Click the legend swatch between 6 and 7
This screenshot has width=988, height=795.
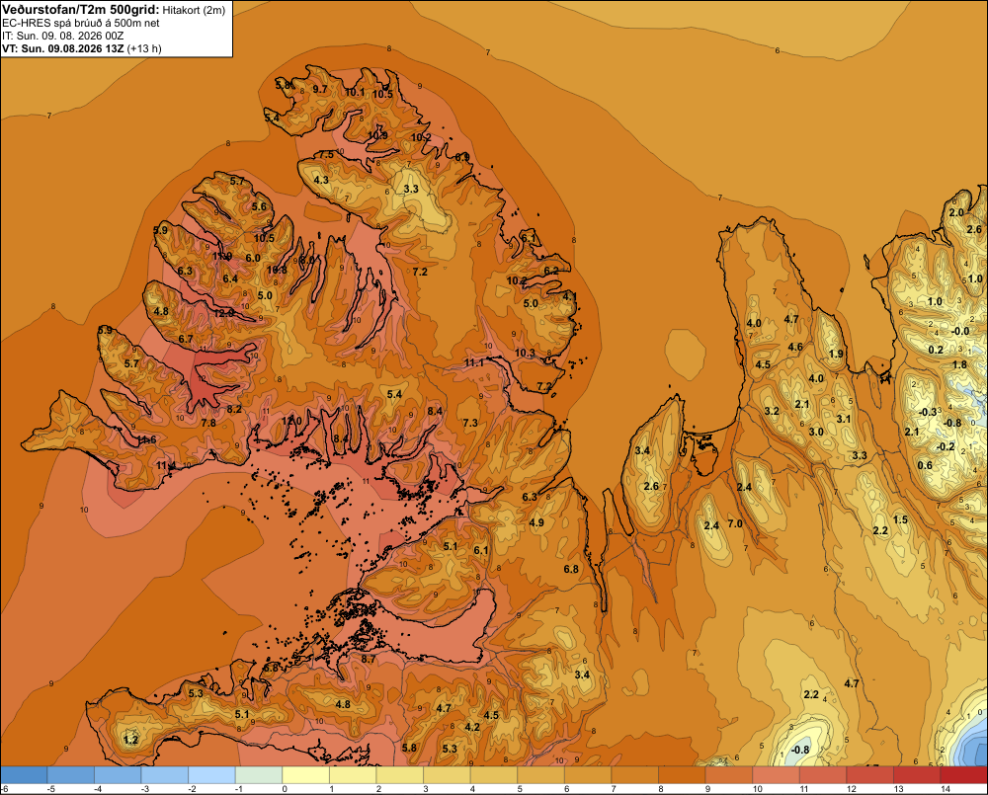point(588,775)
